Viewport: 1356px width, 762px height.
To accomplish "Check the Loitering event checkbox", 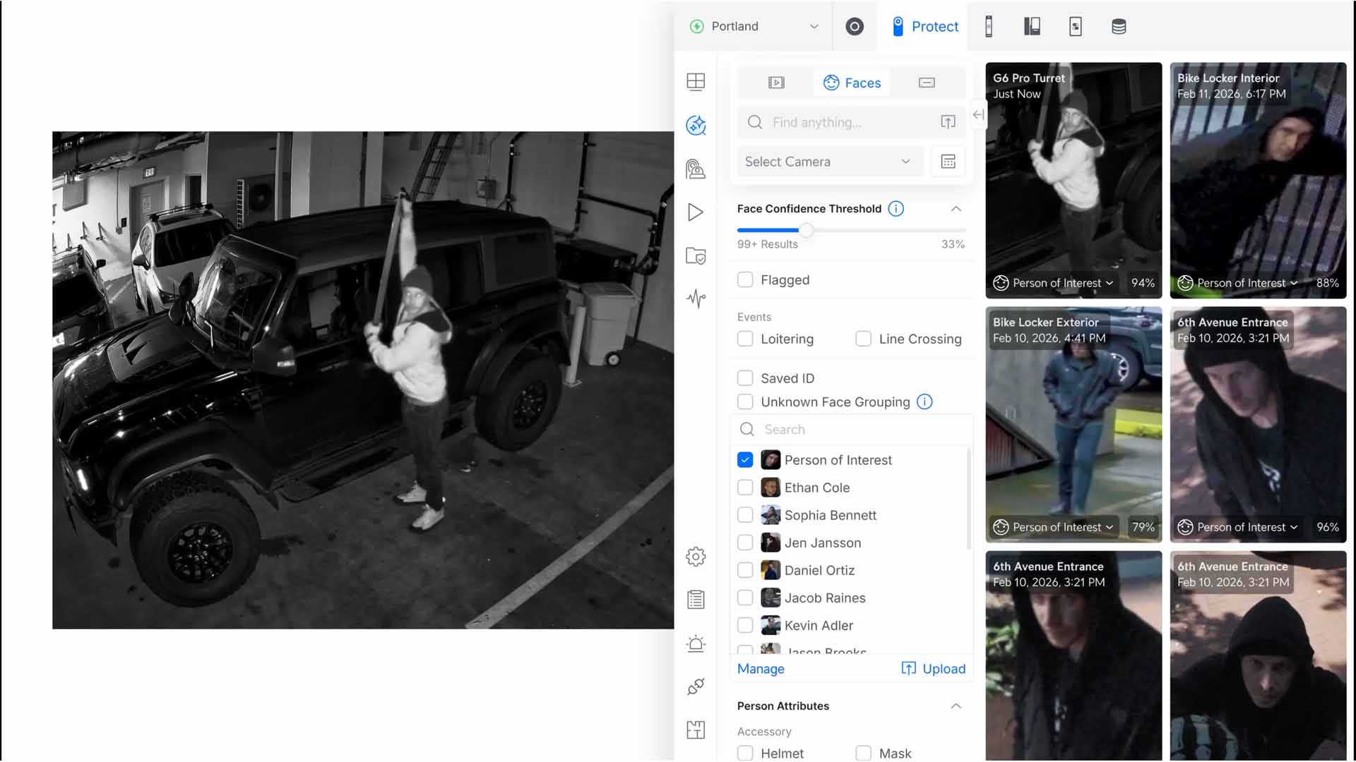I will coord(745,339).
